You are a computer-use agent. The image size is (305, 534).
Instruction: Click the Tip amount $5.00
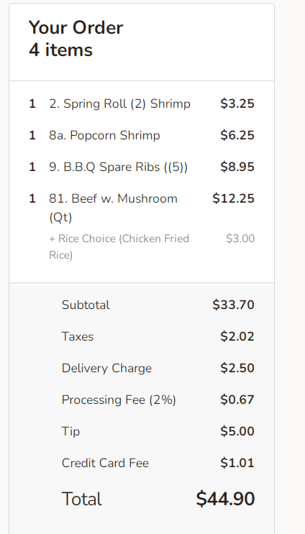pyautogui.click(x=237, y=431)
